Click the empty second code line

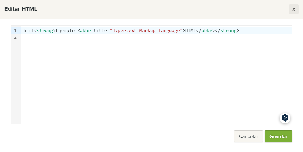[x=156, y=37]
